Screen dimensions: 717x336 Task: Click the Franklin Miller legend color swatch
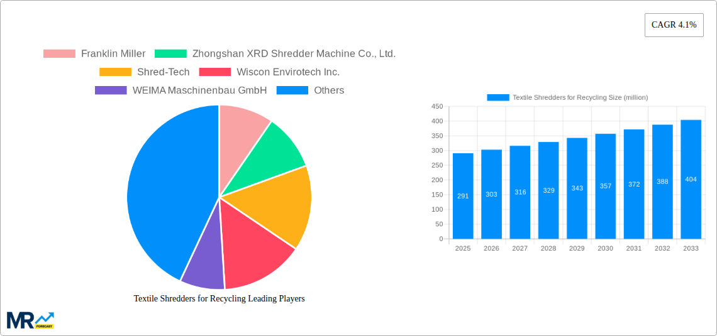[x=60, y=54]
